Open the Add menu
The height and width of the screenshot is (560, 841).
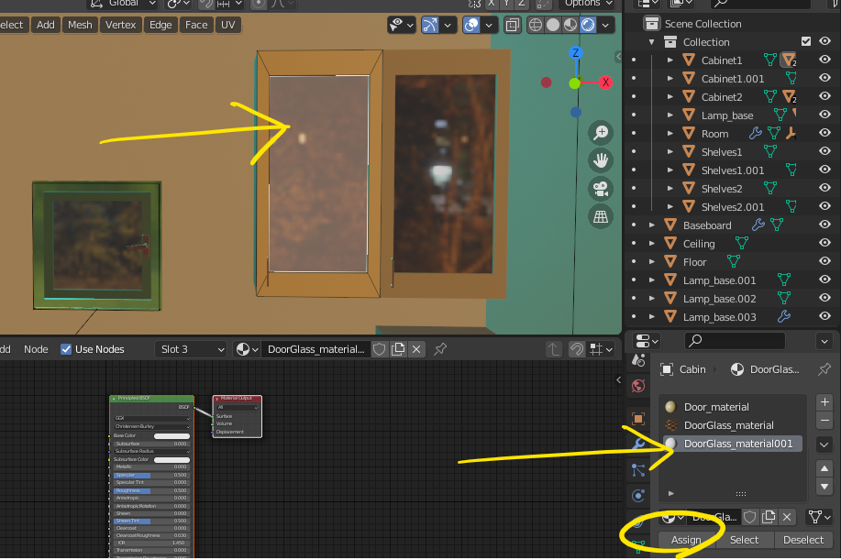(x=46, y=25)
